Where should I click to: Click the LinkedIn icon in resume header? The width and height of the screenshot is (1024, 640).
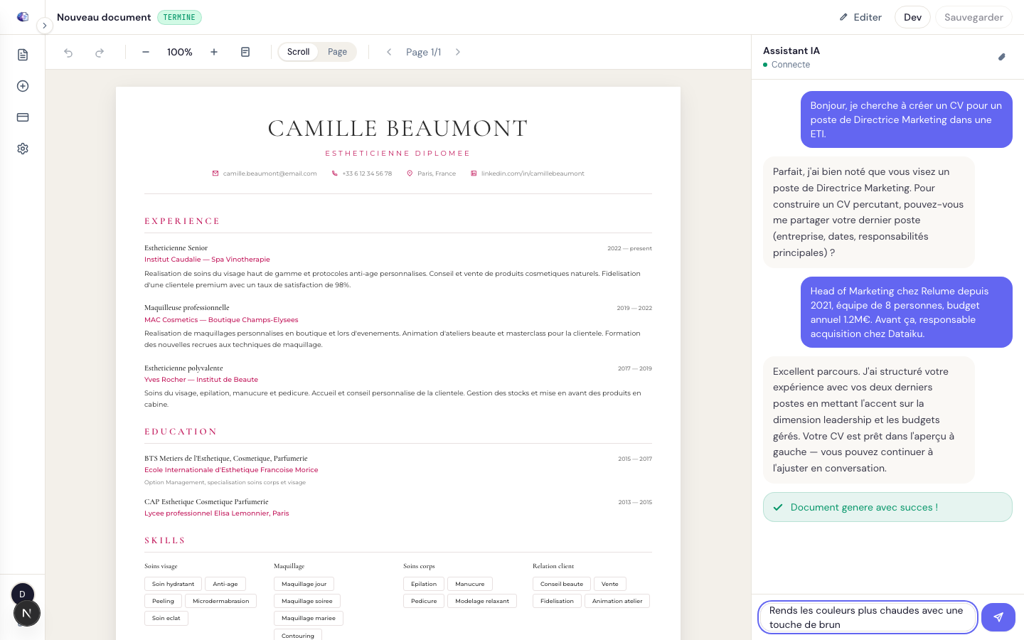click(474, 174)
